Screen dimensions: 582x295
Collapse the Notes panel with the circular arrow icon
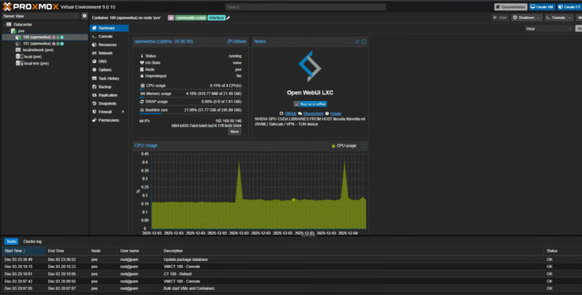(364, 41)
